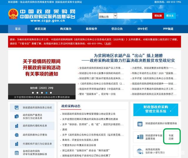188x158 pixels.
Task: Open news 财政部将政府采购法及其实施条例修订...
Action: [x=154, y=94]
